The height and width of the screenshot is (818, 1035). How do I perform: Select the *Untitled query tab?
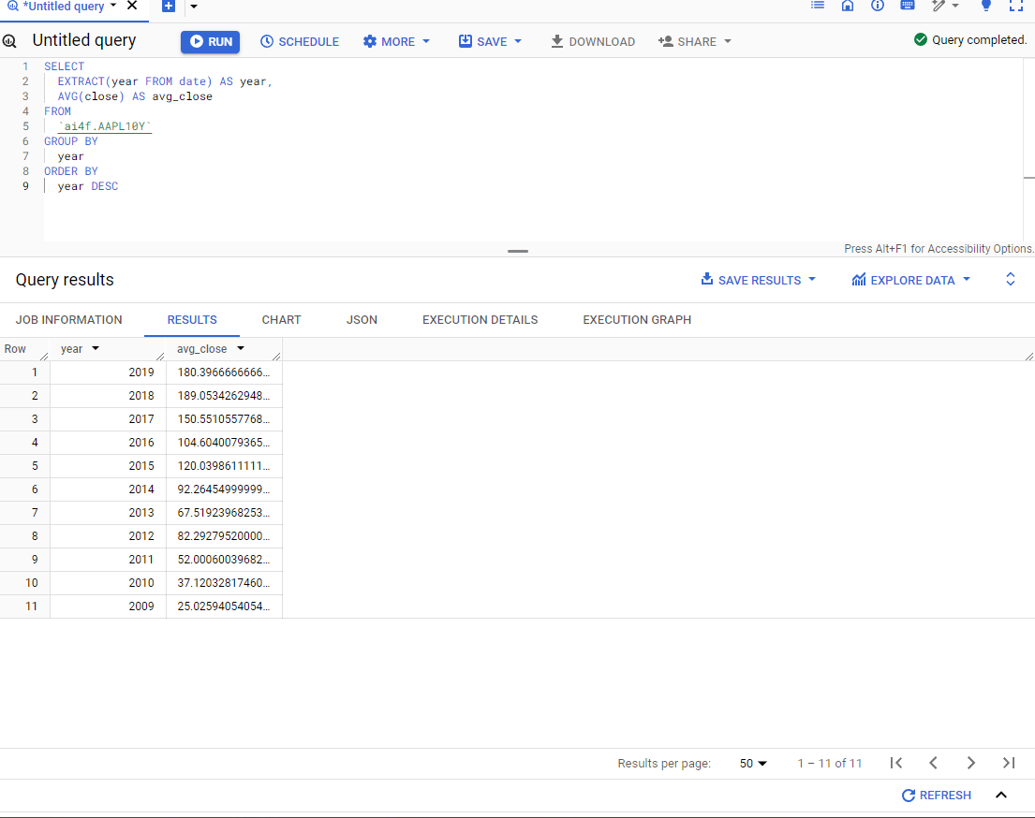tap(64, 7)
